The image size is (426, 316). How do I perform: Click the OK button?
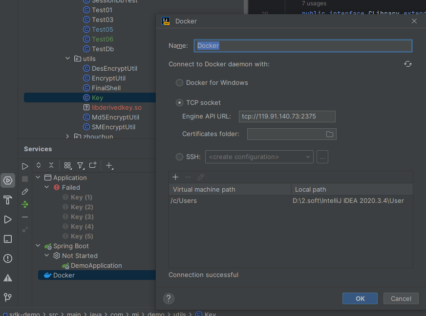point(360,298)
